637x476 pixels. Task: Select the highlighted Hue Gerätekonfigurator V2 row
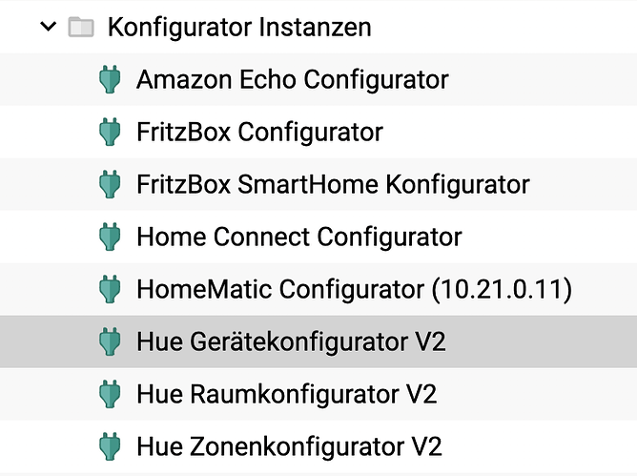coord(318,341)
